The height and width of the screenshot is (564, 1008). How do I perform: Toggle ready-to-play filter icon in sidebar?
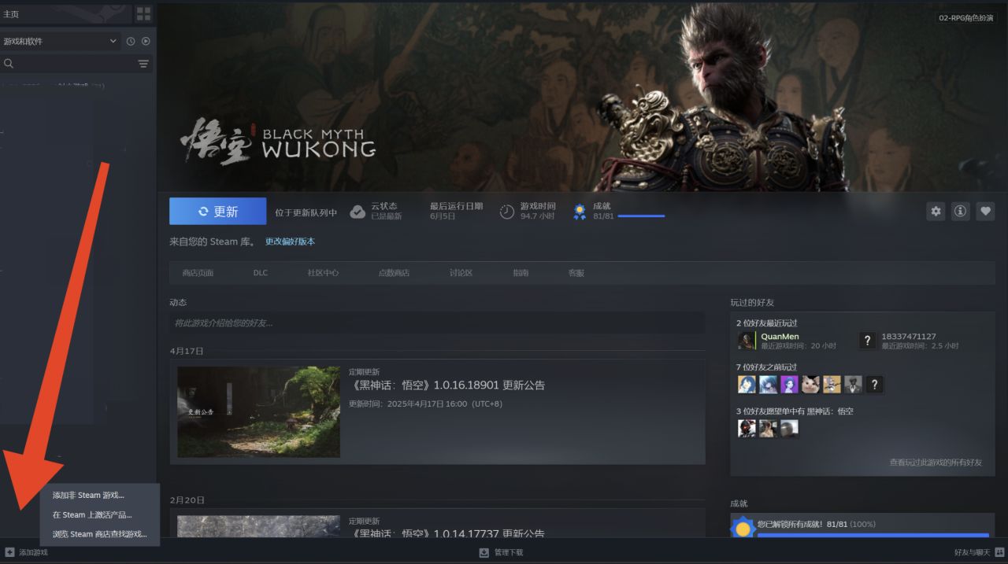(146, 41)
